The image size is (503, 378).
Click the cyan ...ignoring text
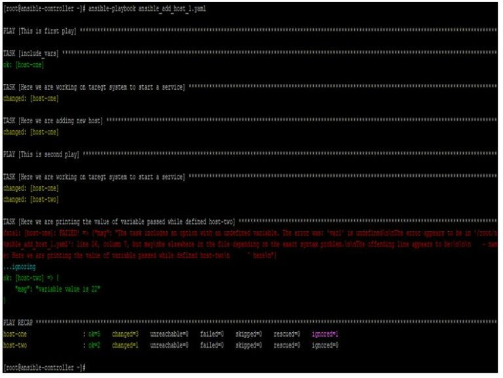19,267
